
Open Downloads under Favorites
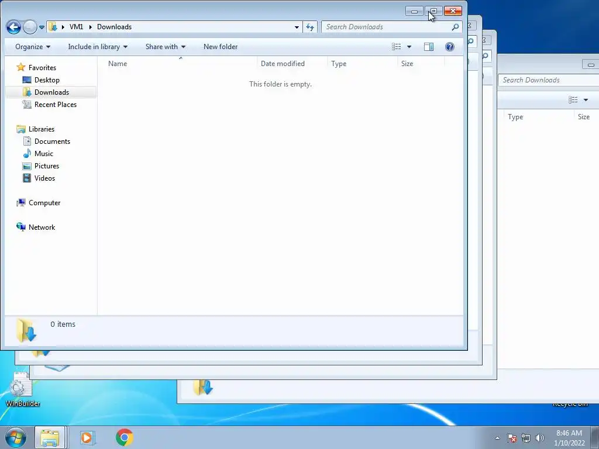coord(51,92)
